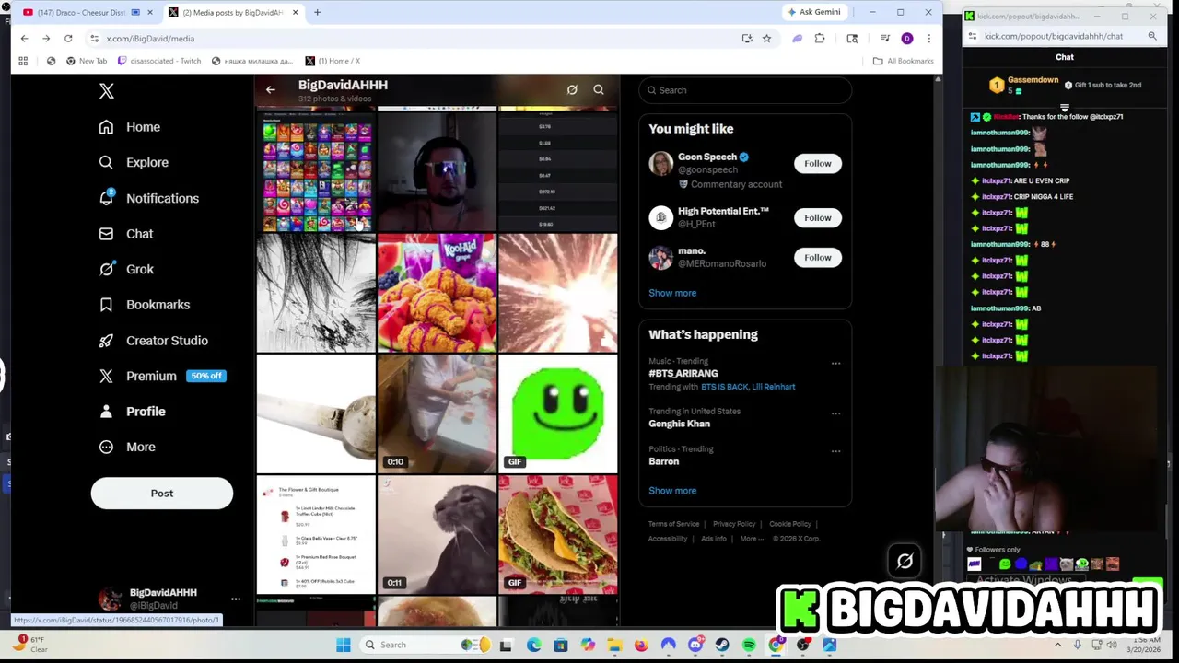The image size is (1179, 663).
Task: Expand footer More options
Action: pyautogui.click(x=752, y=539)
